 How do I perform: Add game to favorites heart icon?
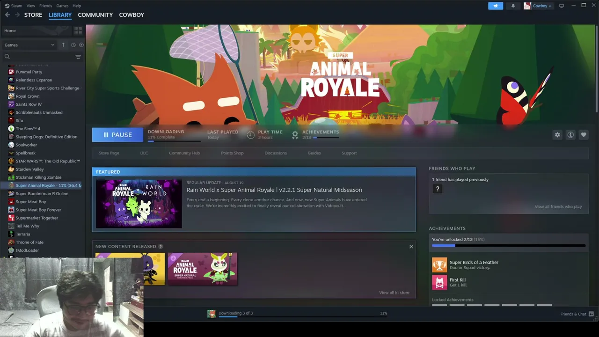click(584, 135)
